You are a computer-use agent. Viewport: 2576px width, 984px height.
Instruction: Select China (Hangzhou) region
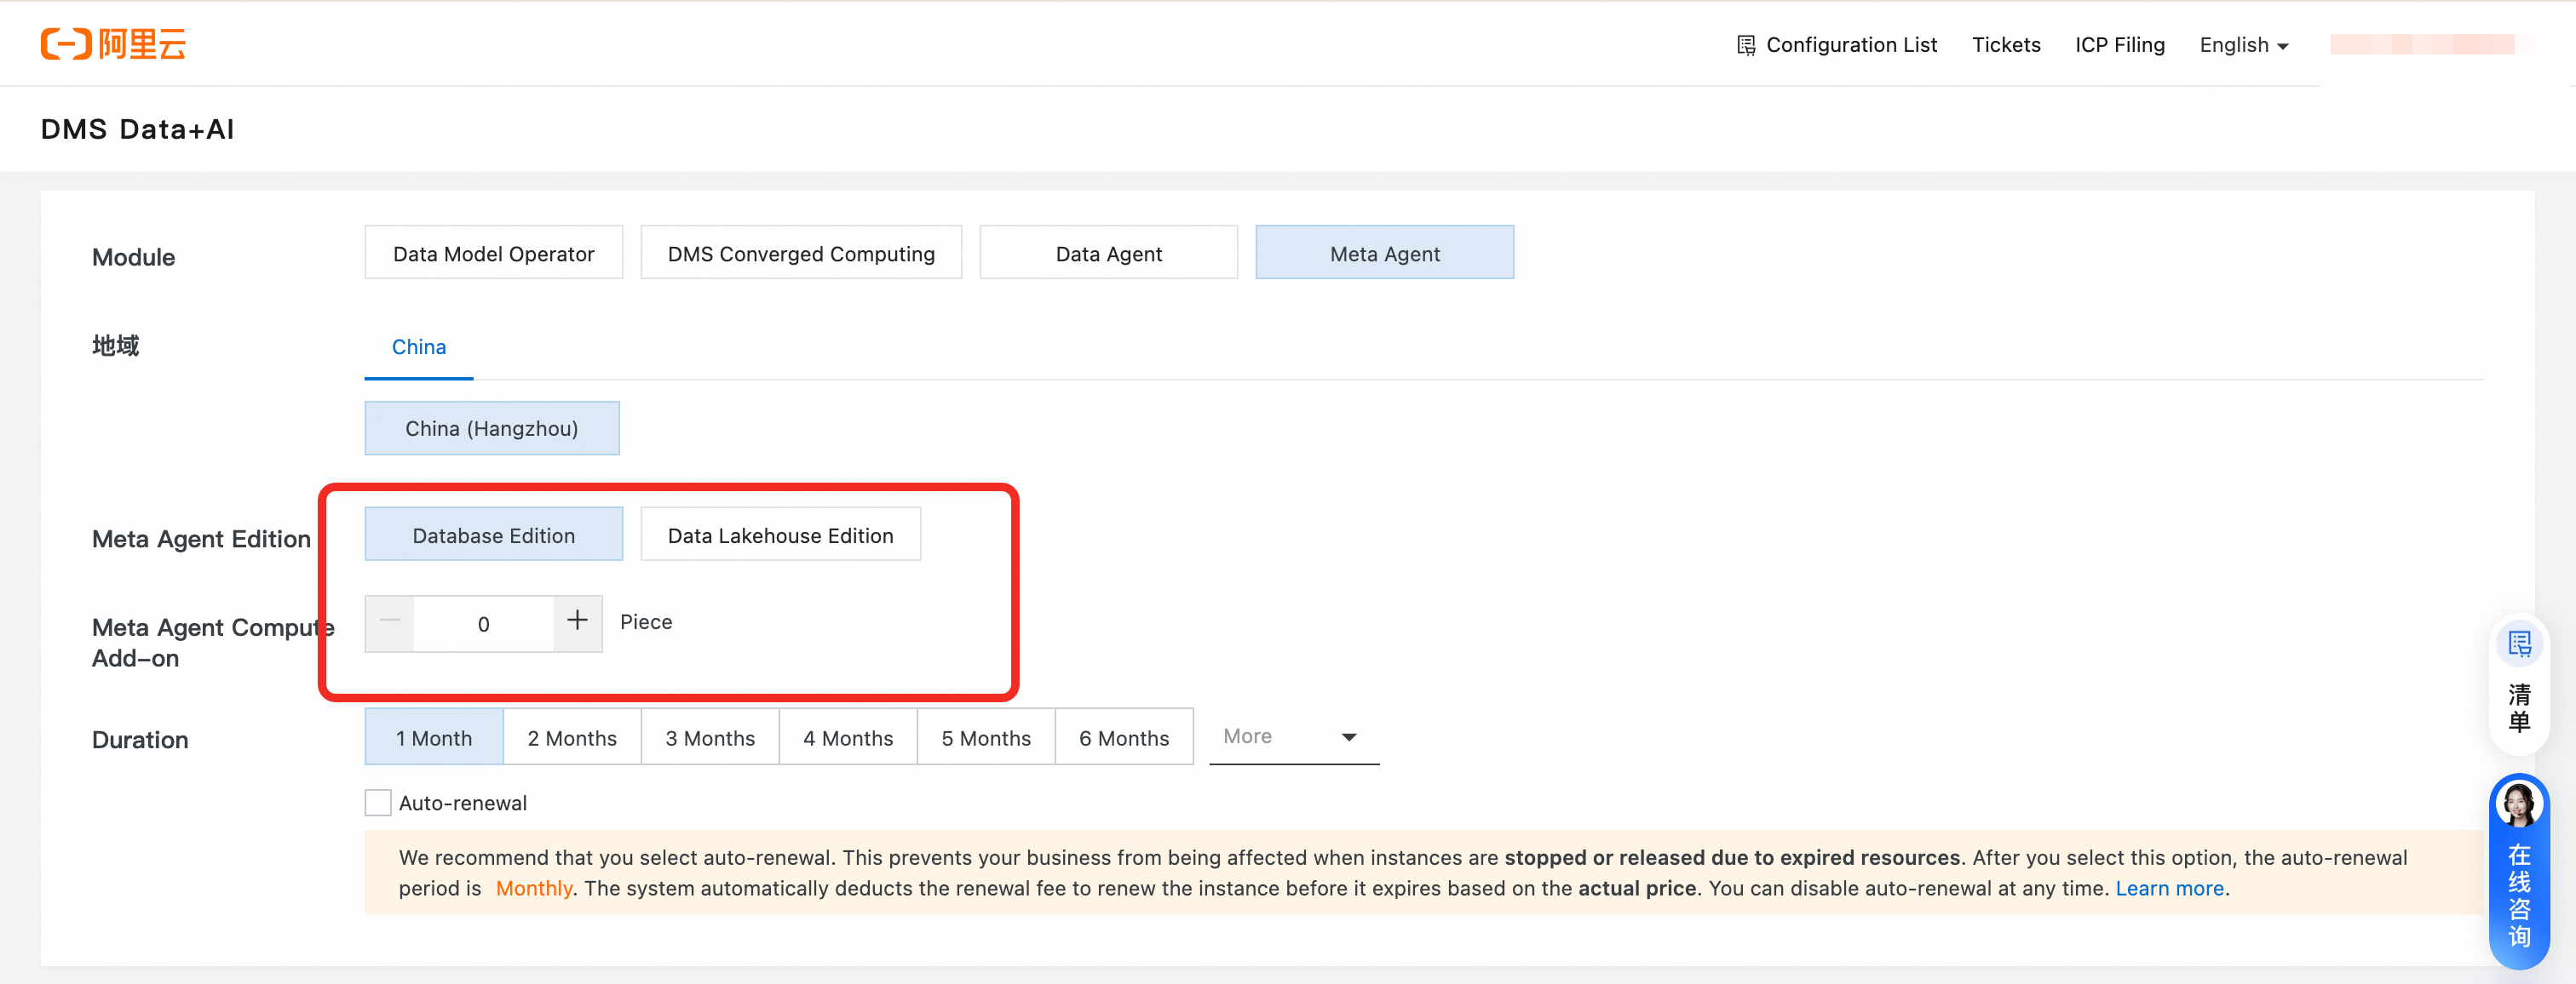coord(491,427)
